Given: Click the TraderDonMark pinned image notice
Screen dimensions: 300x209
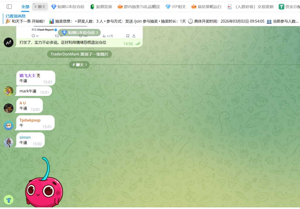Looking at the screenshot, I should click(x=79, y=54).
